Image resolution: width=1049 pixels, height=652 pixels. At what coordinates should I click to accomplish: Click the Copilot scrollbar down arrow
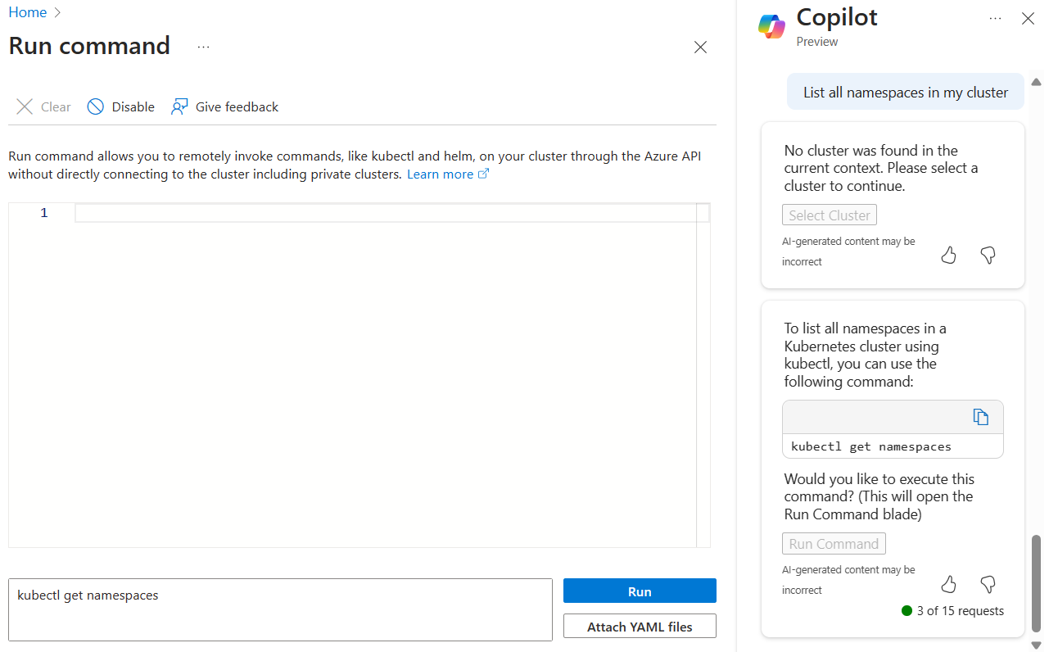[x=1036, y=645]
